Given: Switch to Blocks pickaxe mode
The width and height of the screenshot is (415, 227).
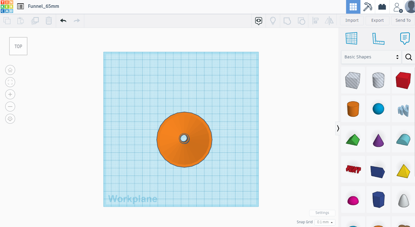Looking at the screenshot, I should [368, 7].
